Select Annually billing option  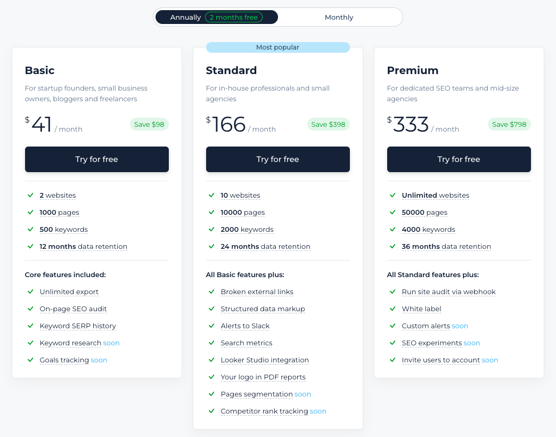[x=185, y=17]
